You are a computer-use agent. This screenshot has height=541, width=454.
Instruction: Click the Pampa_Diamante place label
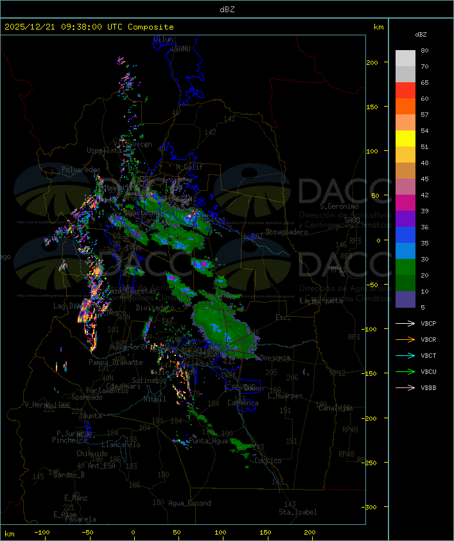tap(116, 362)
